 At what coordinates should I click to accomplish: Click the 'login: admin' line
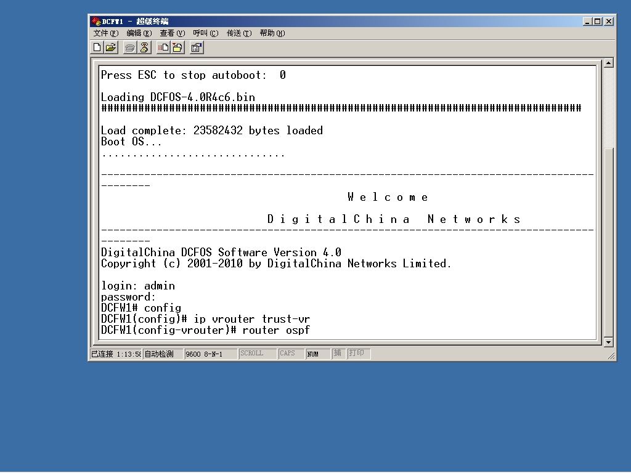(137, 286)
